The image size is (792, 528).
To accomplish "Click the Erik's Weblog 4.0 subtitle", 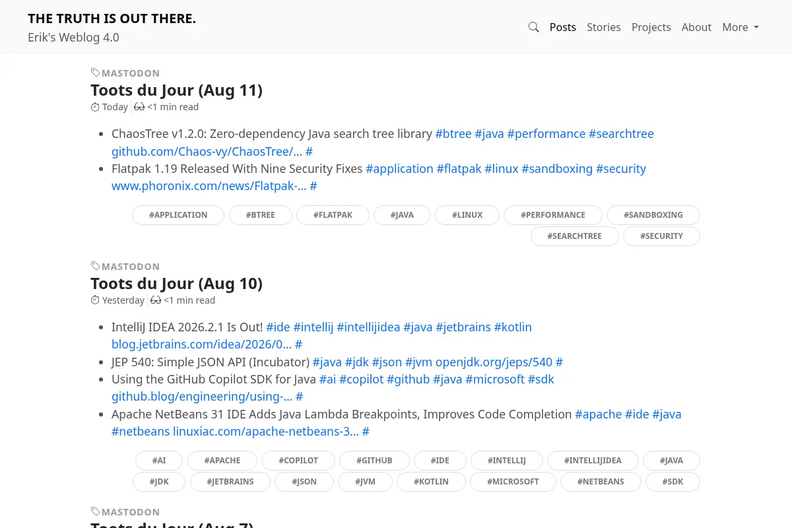I will click(73, 38).
